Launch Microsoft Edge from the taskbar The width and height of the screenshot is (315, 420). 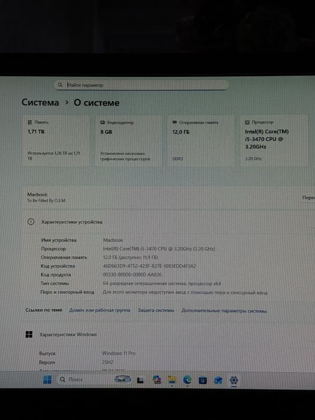(x=187, y=380)
